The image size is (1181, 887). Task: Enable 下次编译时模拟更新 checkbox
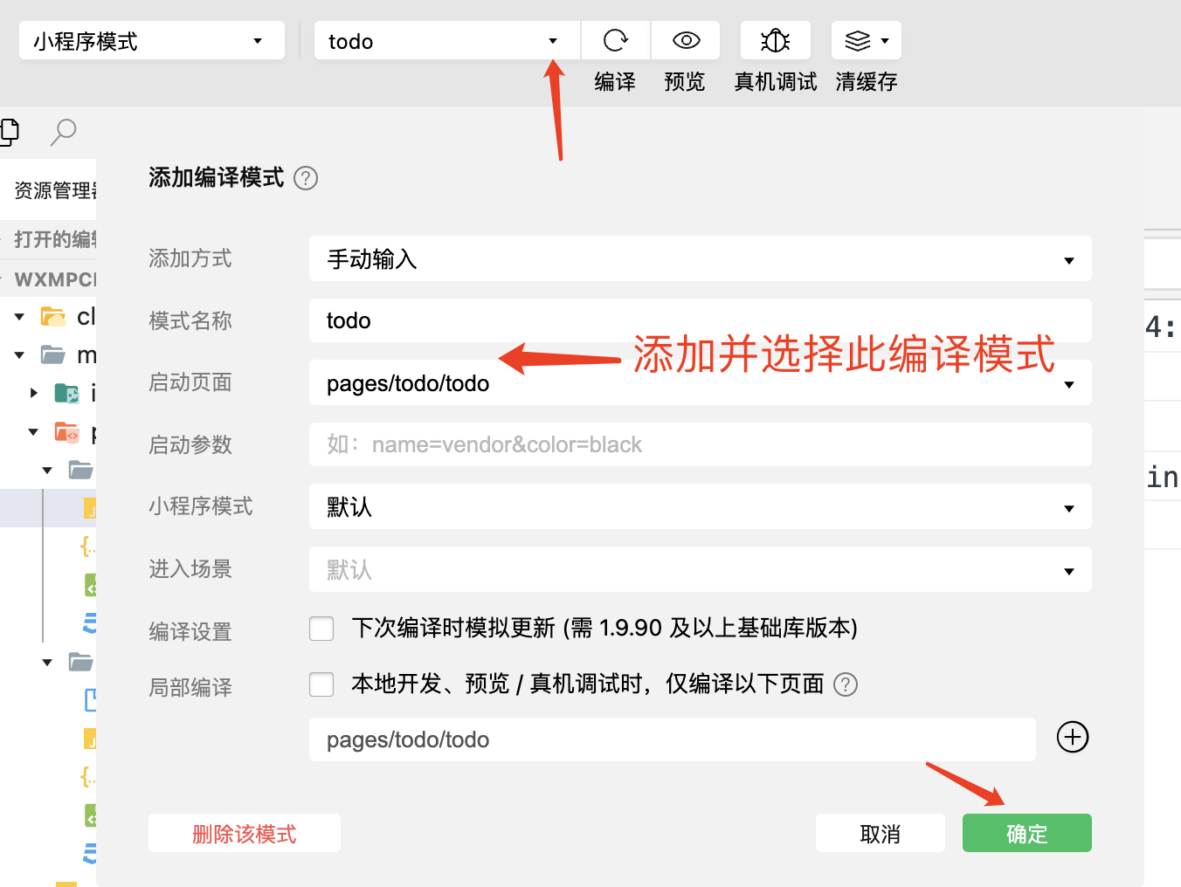(x=321, y=629)
